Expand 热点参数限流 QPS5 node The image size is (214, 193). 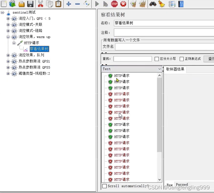point(8,67)
